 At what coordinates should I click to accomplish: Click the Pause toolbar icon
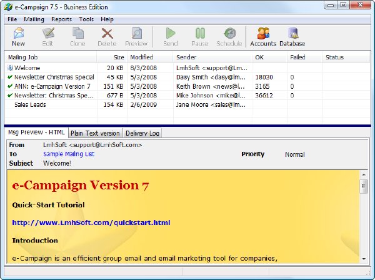(200, 37)
